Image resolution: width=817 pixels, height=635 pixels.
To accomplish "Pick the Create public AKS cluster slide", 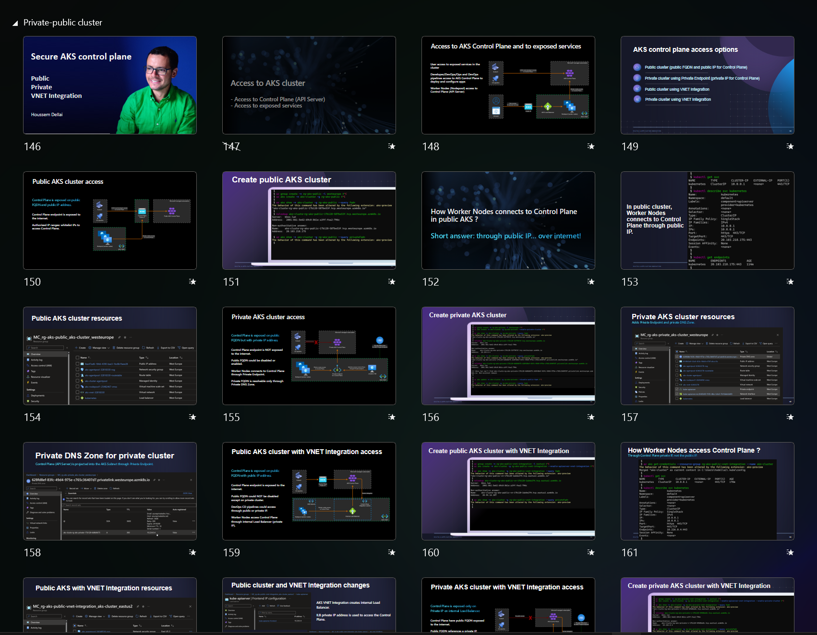I will click(309, 220).
